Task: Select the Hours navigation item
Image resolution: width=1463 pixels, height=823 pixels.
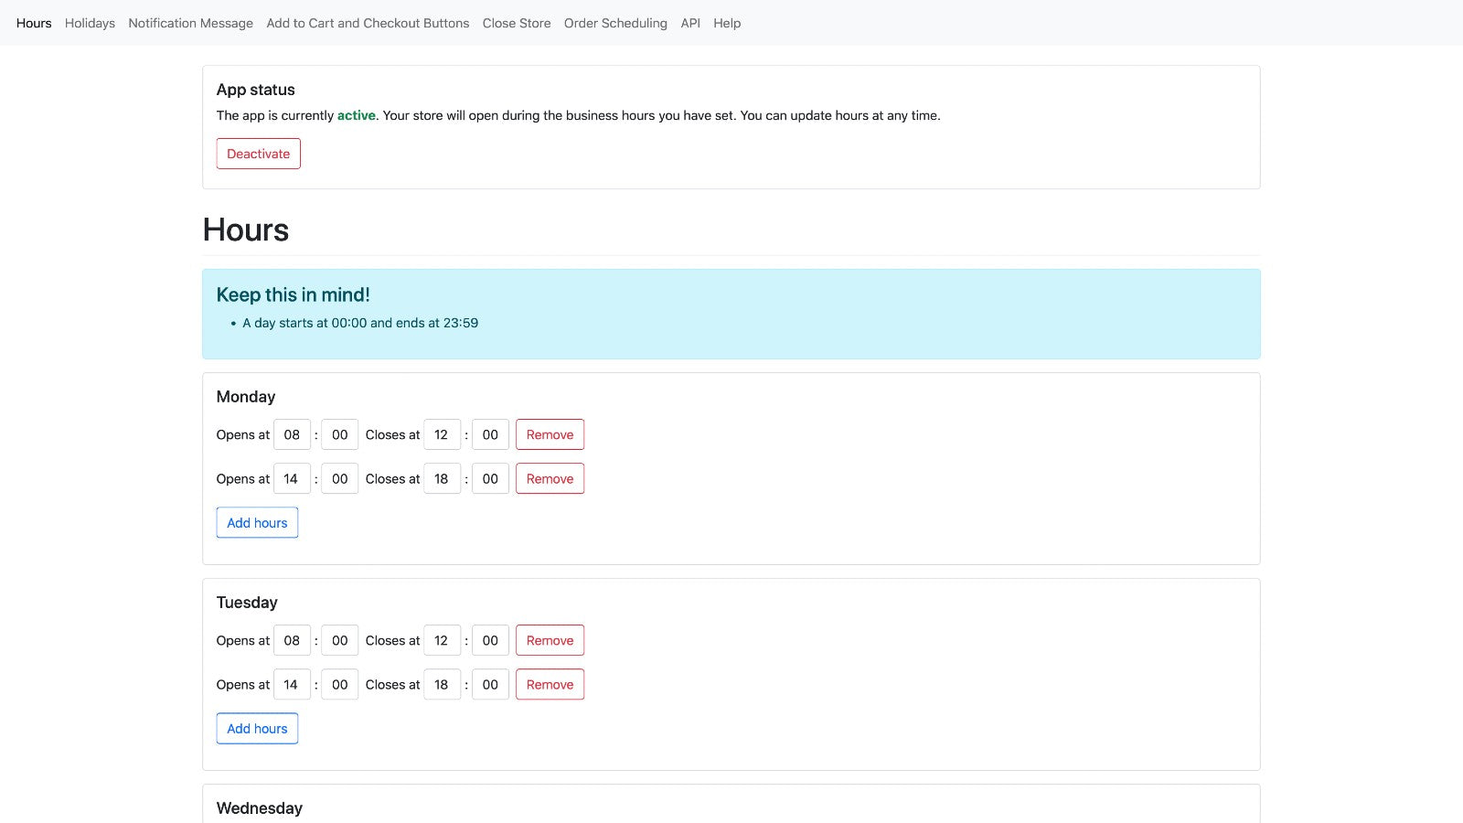Action: pyautogui.click(x=34, y=23)
